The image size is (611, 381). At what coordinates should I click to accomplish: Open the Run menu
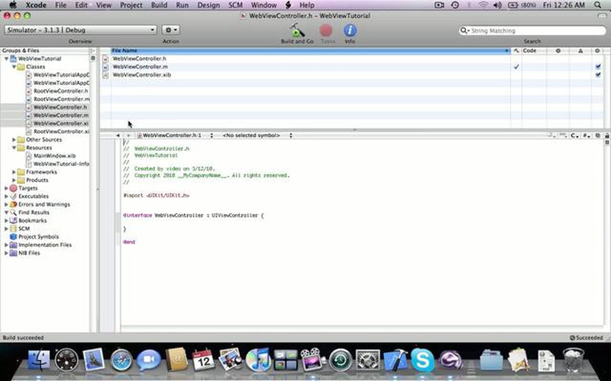click(182, 5)
